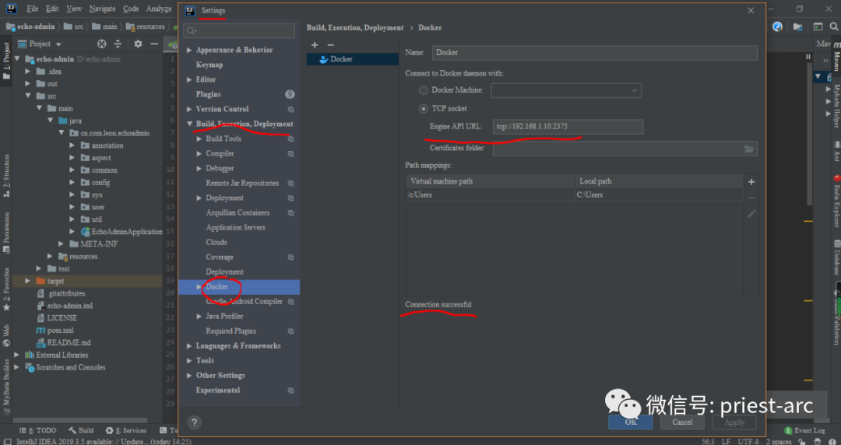Image resolution: width=841 pixels, height=445 pixels.
Task: Select Experimental in settings tree
Action: (218, 391)
